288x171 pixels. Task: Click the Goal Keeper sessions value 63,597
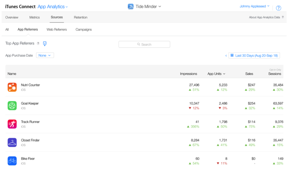pyautogui.click(x=278, y=103)
